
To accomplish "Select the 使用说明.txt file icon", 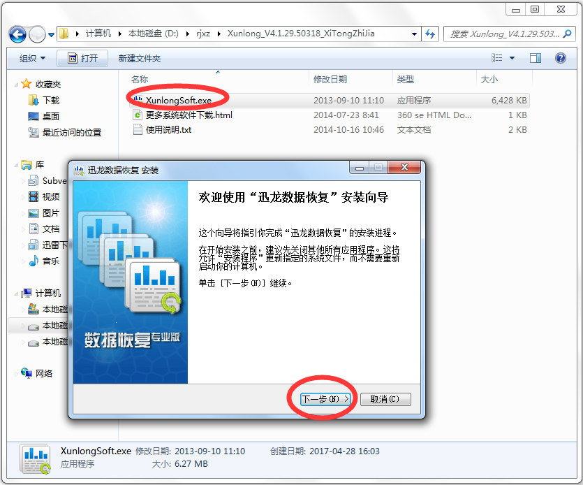I will [x=138, y=129].
